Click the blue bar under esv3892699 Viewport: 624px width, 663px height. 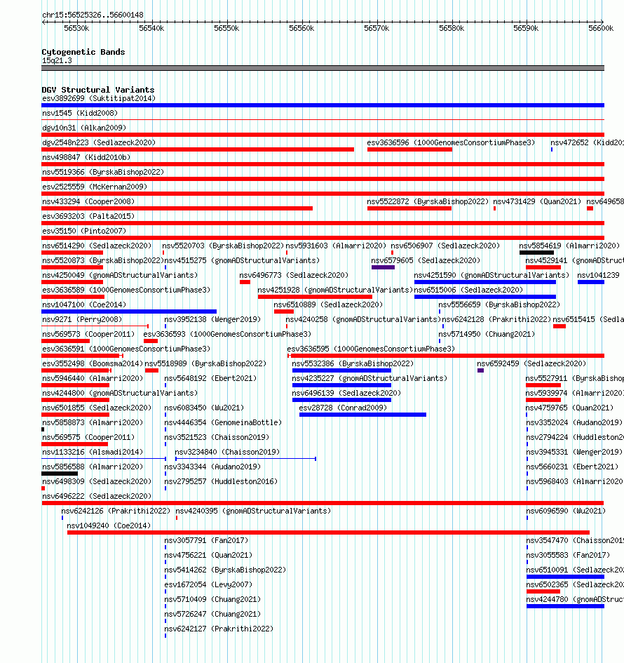point(323,105)
